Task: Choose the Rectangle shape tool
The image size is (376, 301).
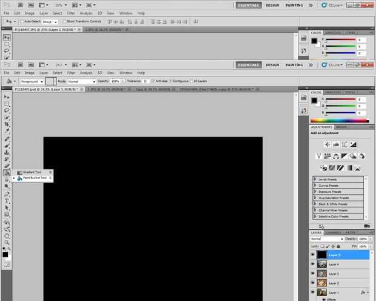Action: (x=7, y=215)
